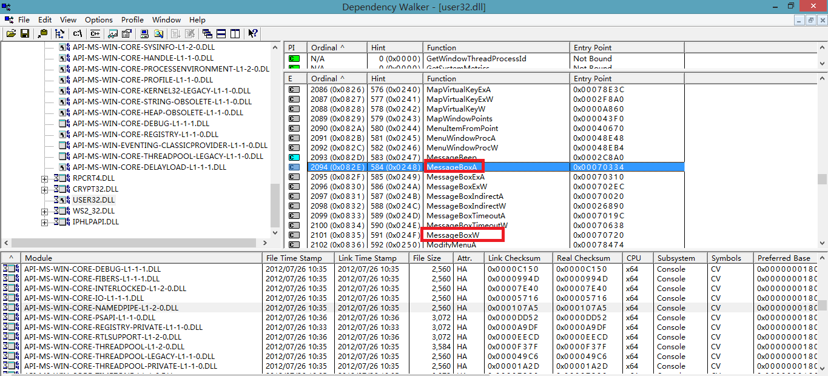
Task: Open the Profile menu
Action: 132,20
